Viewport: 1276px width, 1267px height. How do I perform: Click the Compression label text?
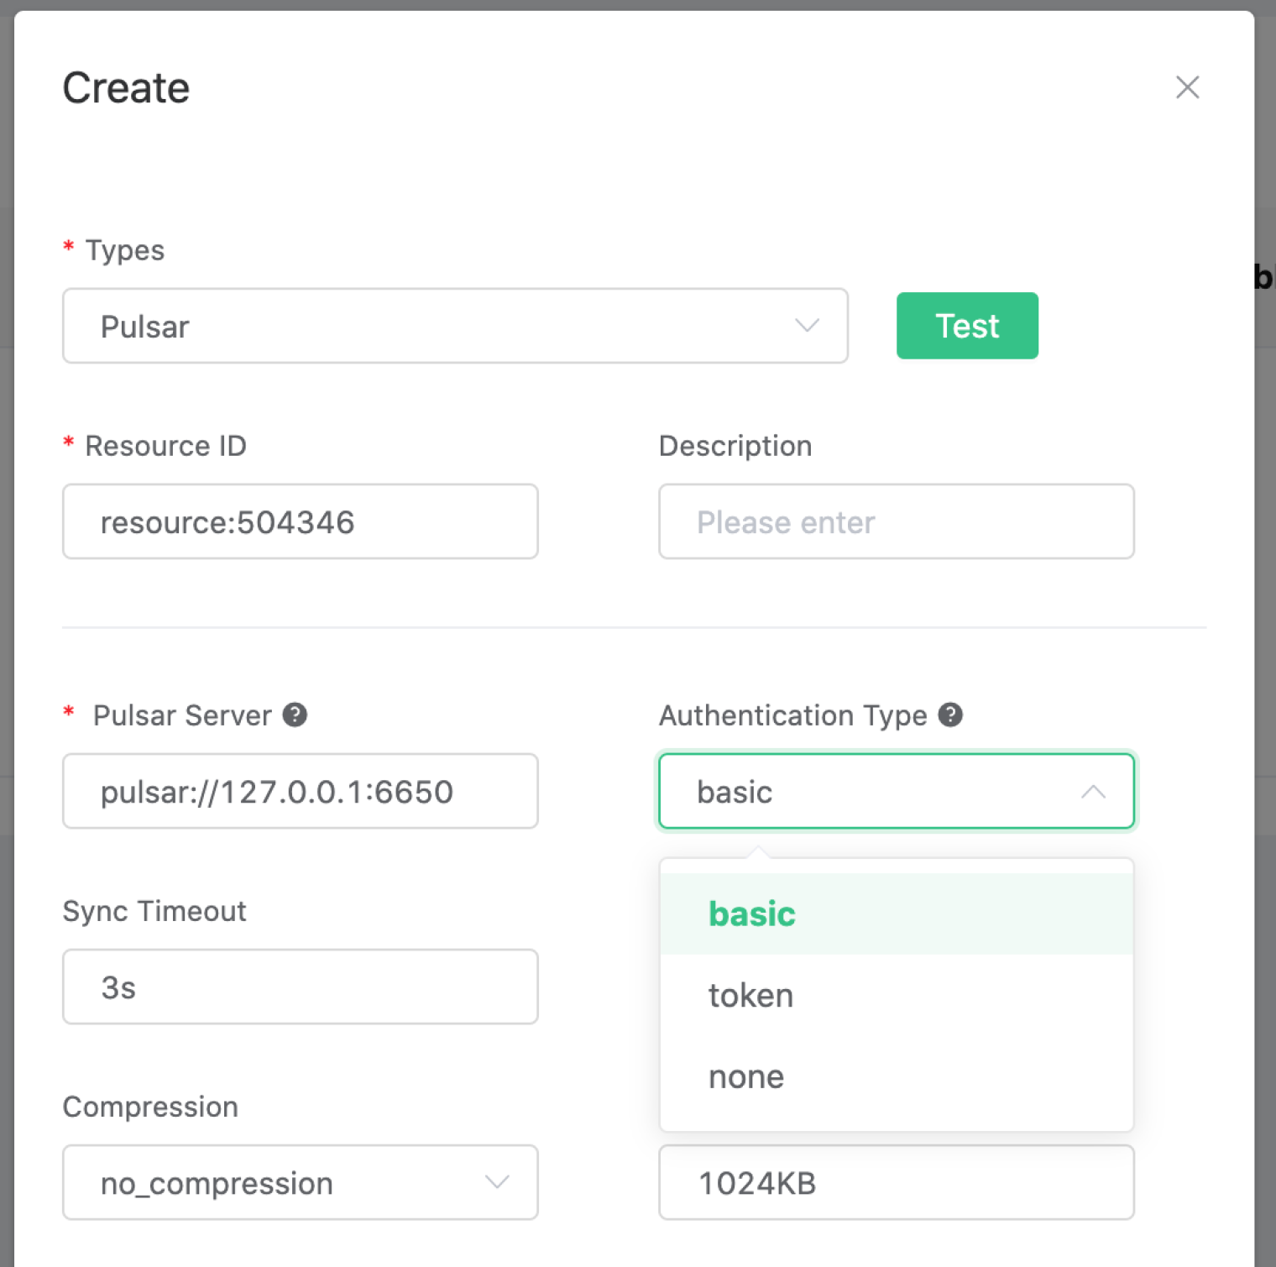tap(151, 1107)
